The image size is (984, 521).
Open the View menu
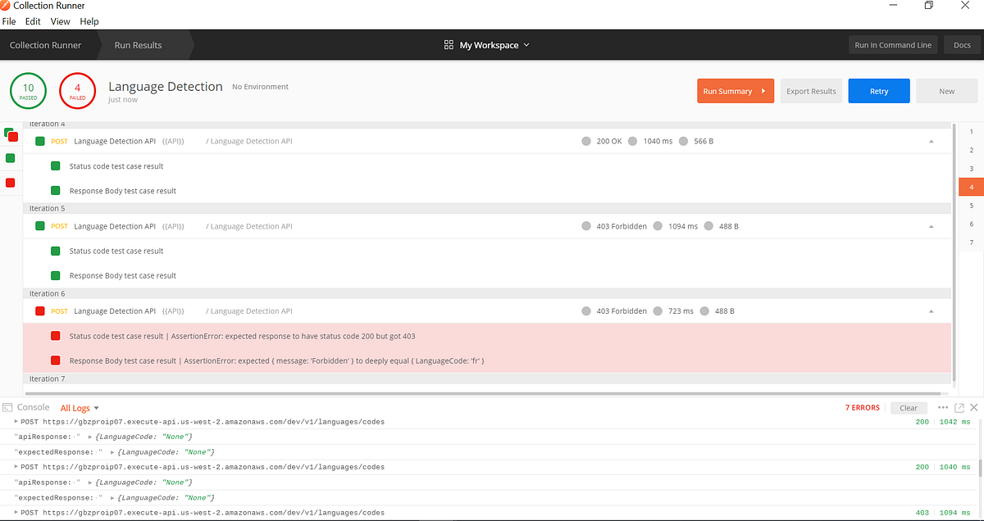coord(60,21)
